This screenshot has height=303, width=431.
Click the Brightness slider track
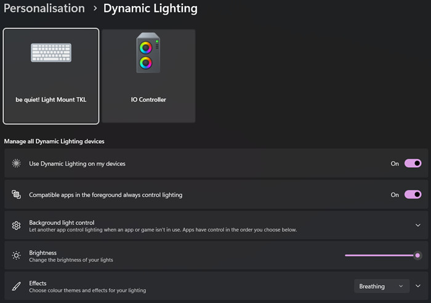[379, 255]
